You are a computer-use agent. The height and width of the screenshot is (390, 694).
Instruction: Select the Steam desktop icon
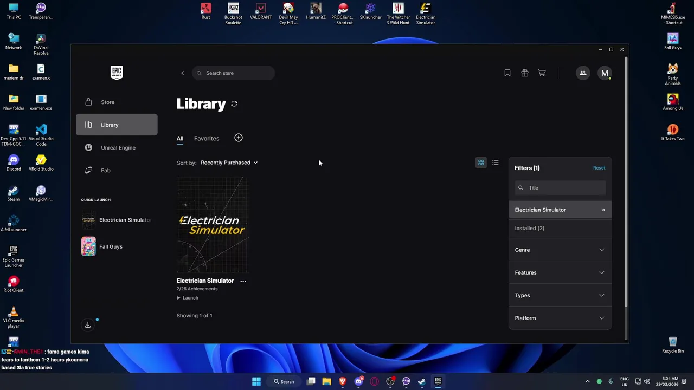click(x=14, y=193)
